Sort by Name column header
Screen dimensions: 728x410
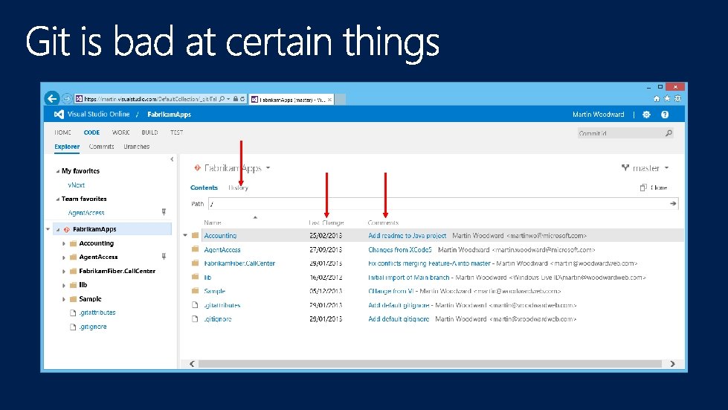[212, 222]
